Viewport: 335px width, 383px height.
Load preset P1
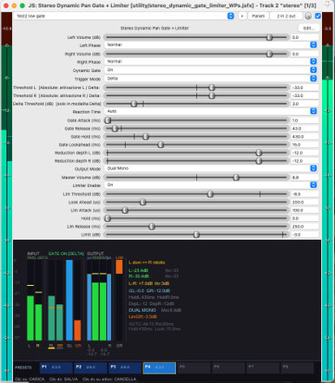point(56,368)
